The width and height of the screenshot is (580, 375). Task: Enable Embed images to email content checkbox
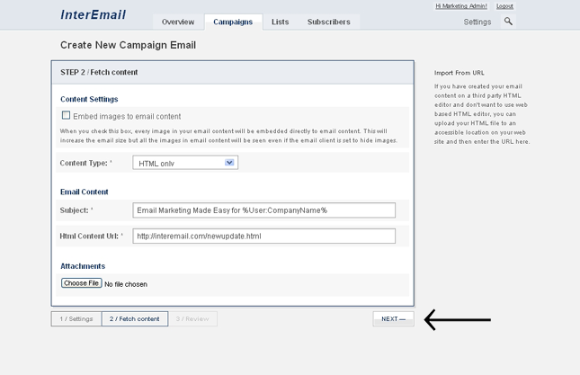[x=66, y=115]
